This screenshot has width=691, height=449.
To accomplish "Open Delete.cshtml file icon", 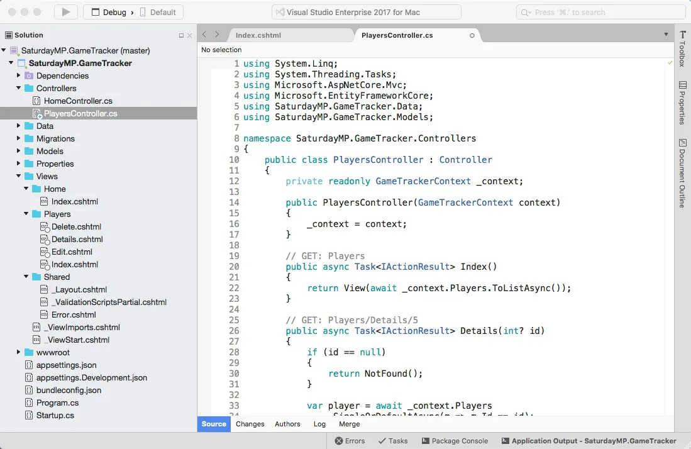I will pyautogui.click(x=45, y=227).
